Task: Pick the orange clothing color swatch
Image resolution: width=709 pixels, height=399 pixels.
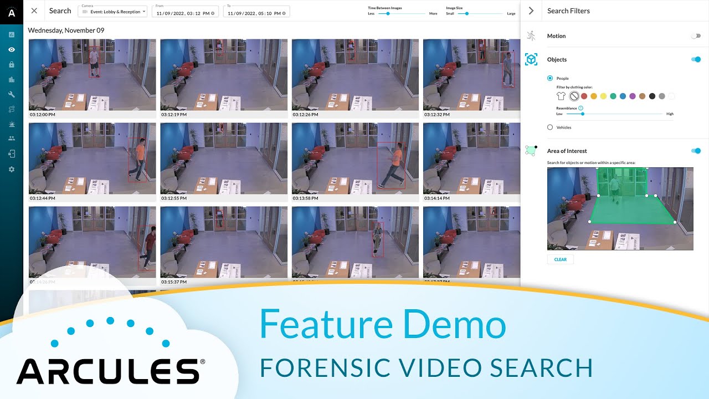Action: coord(594,96)
